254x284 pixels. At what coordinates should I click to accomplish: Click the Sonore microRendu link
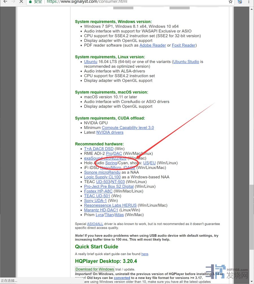[x=102, y=172]
